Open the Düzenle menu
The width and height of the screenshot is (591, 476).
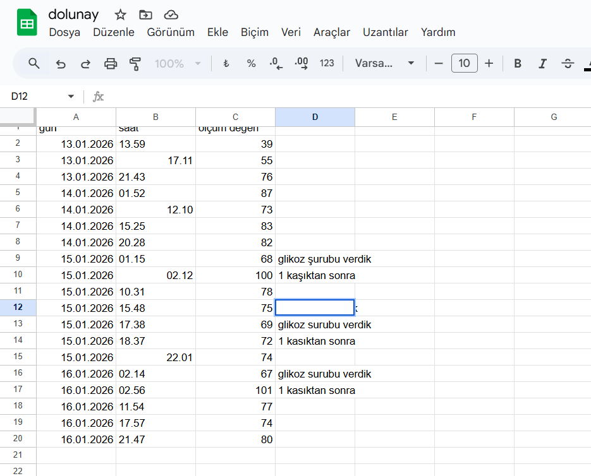point(113,32)
